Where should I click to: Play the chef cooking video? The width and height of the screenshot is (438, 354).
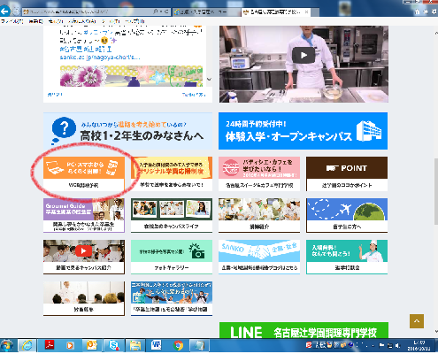click(x=304, y=55)
